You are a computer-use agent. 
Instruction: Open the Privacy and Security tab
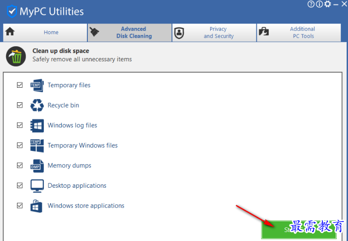pos(214,33)
